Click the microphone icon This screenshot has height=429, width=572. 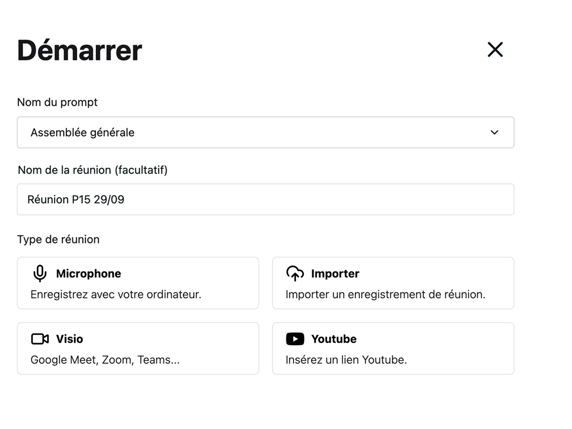coord(40,274)
